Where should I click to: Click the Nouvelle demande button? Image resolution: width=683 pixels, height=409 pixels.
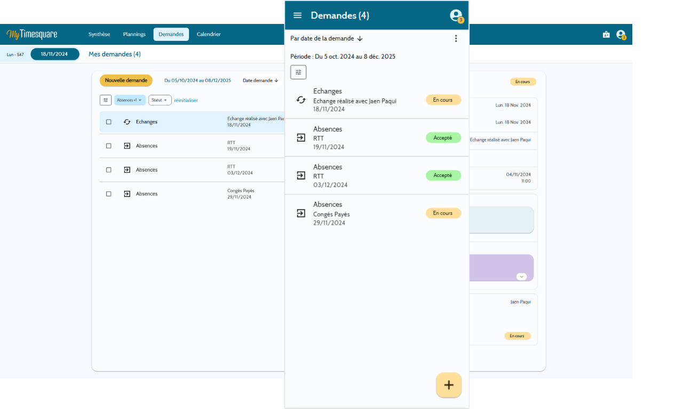click(x=126, y=80)
